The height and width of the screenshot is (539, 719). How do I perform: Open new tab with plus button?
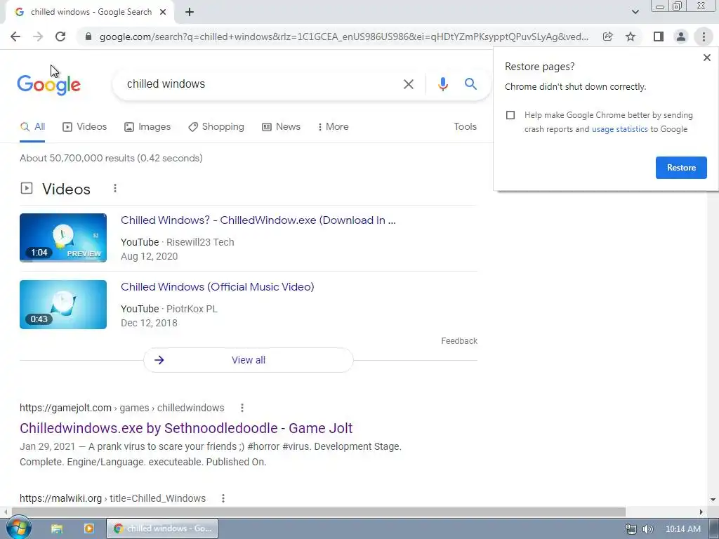(x=190, y=13)
